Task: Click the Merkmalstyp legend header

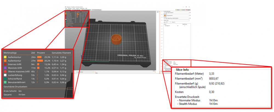Action: coord(10,53)
